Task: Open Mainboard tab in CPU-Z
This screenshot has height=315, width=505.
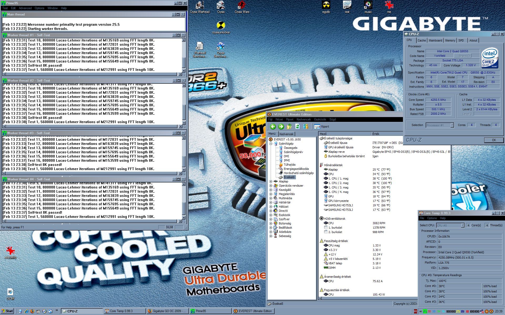Action: 435,40
